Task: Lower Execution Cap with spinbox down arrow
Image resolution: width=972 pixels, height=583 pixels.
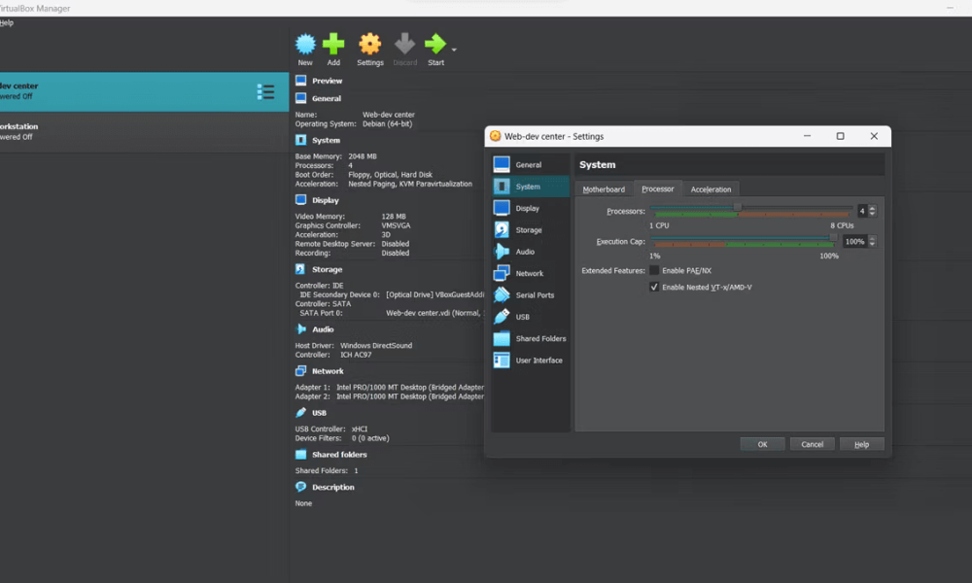Action: click(872, 244)
